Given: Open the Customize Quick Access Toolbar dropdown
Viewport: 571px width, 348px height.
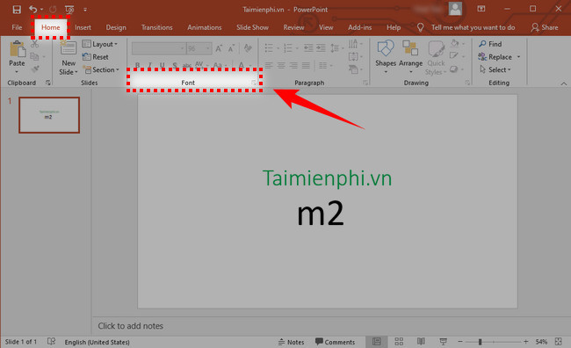Looking at the screenshot, I should click(x=85, y=10).
